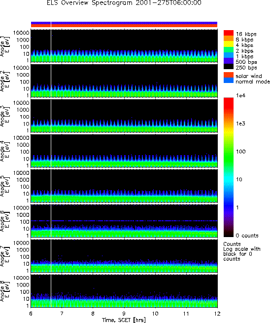The image size is (270, 323).
Task: Click the '2 kbps' legend label
Action: (244, 51)
